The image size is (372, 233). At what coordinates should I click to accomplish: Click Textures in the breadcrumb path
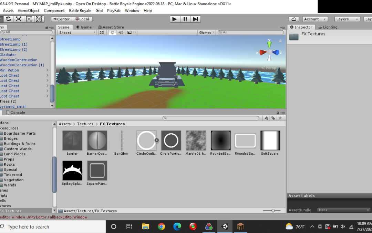click(x=85, y=124)
